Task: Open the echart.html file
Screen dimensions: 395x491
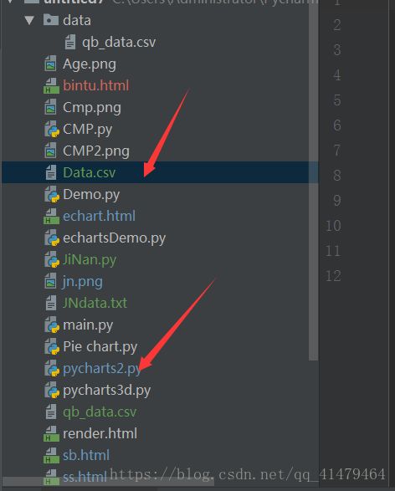Action: click(99, 216)
